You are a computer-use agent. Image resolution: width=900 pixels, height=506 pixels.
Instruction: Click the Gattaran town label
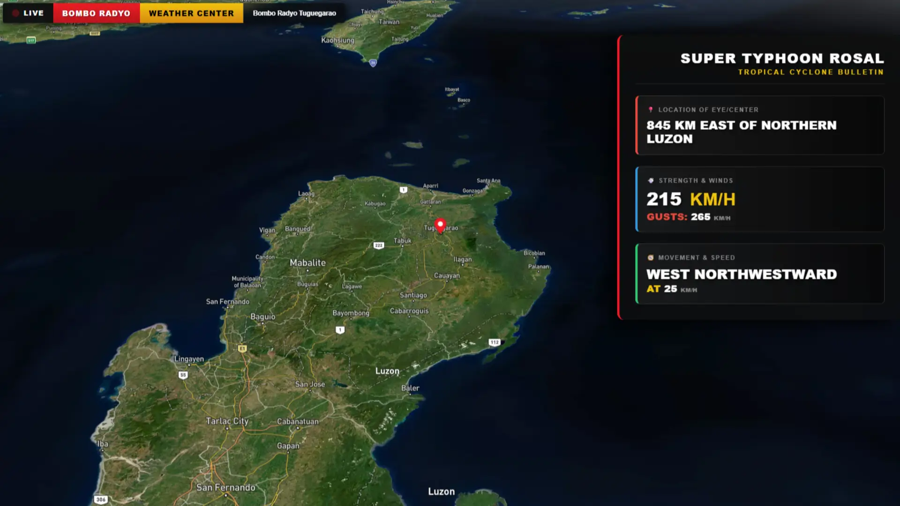[430, 201]
